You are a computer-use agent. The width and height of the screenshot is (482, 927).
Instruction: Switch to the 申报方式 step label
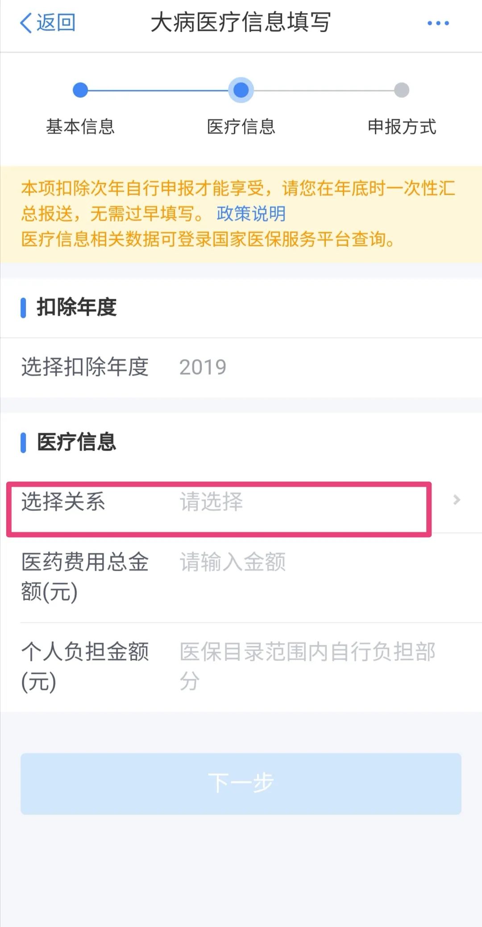tap(402, 127)
